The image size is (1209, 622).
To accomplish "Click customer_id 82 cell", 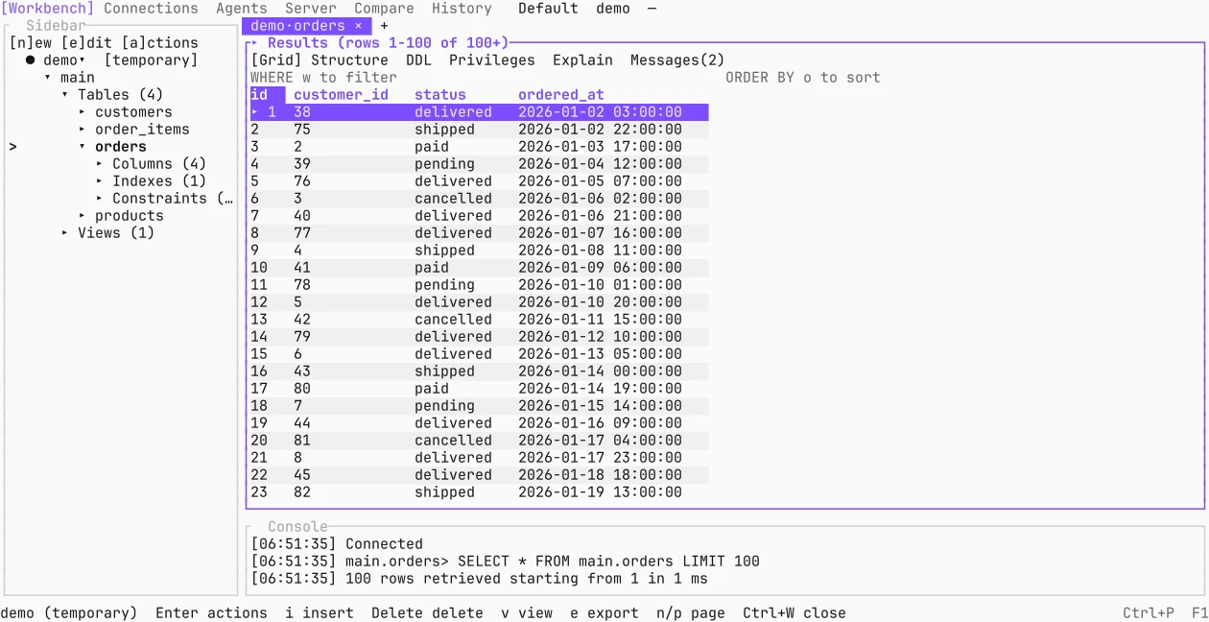I will point(302,492).
